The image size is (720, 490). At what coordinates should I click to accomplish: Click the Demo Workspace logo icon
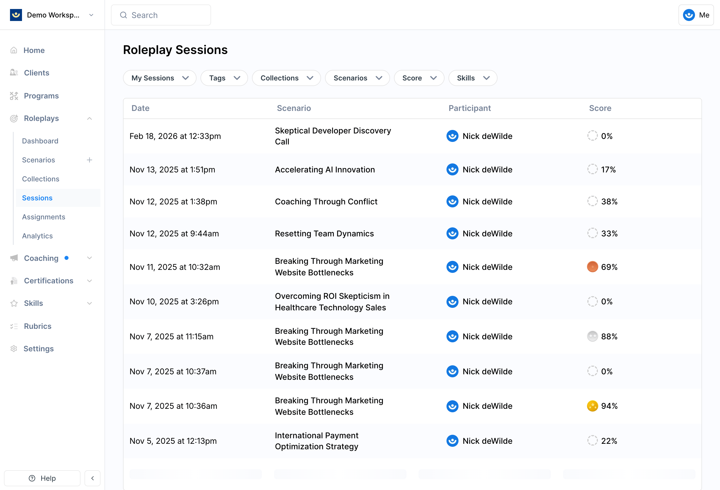click(x=16, y=15)
